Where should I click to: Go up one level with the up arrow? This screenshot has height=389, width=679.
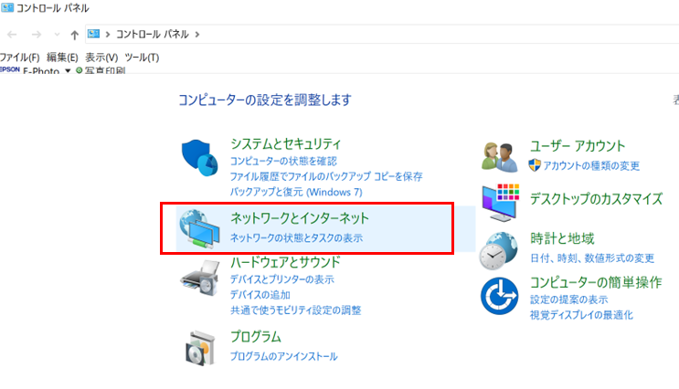tap(74, 35)
